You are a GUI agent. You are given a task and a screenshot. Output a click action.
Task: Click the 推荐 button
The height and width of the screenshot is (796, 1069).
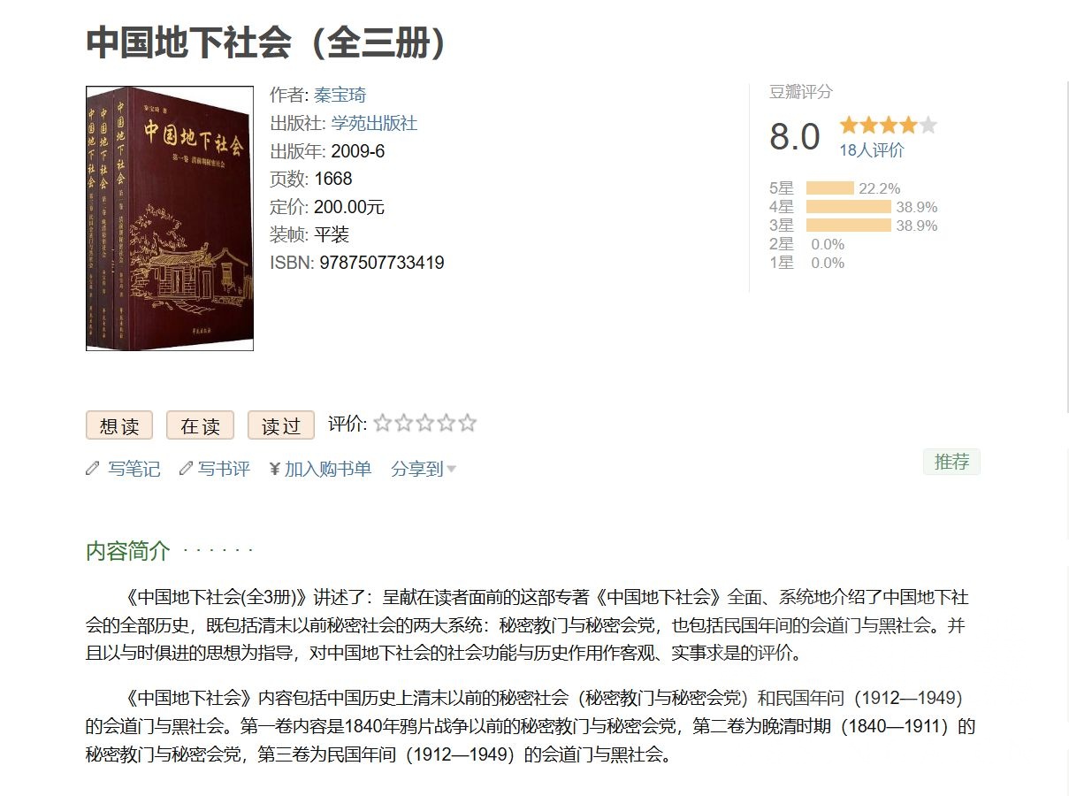pos(951,462)
